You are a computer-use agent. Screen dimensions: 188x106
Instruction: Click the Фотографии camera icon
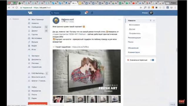[29, 38]
